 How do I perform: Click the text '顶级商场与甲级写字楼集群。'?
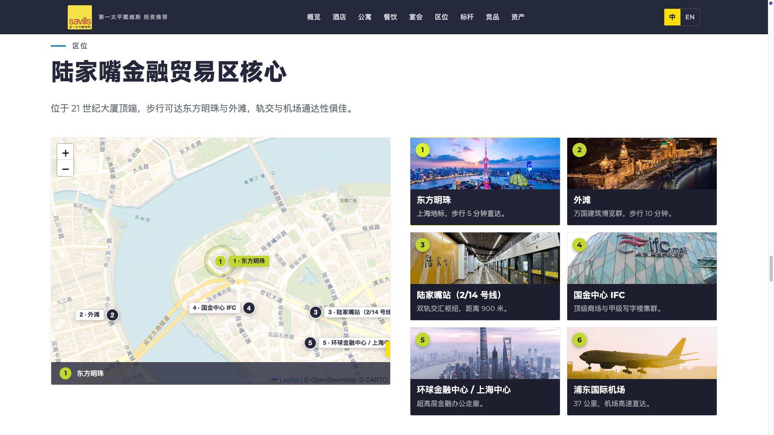[618, 309]
